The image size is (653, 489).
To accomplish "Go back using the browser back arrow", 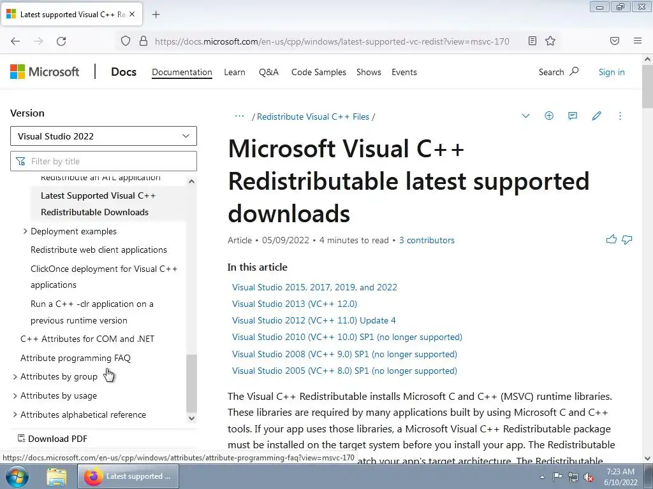I will coord(15,41).
